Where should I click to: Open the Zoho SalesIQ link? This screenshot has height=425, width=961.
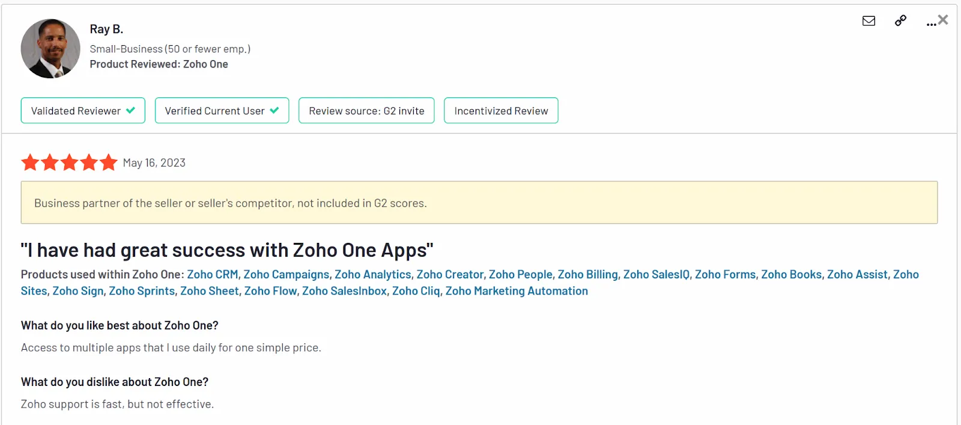tap(656, 274)
